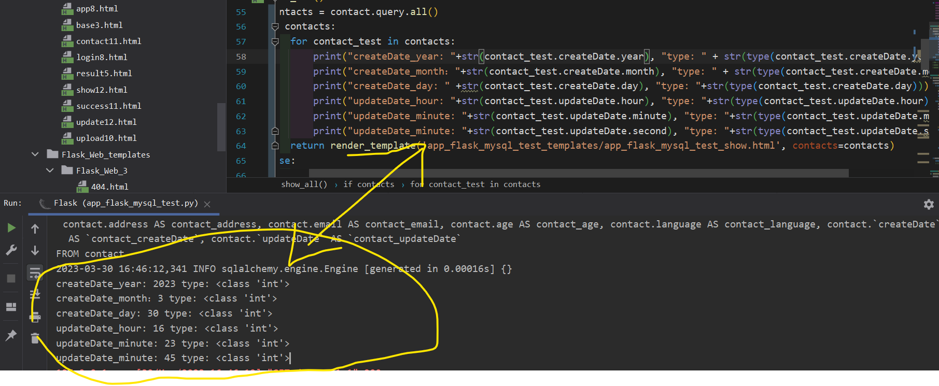Click the 404.html file icon
Image resolution: width=939 pixels, height=386 pixels.
coord(82,187)
